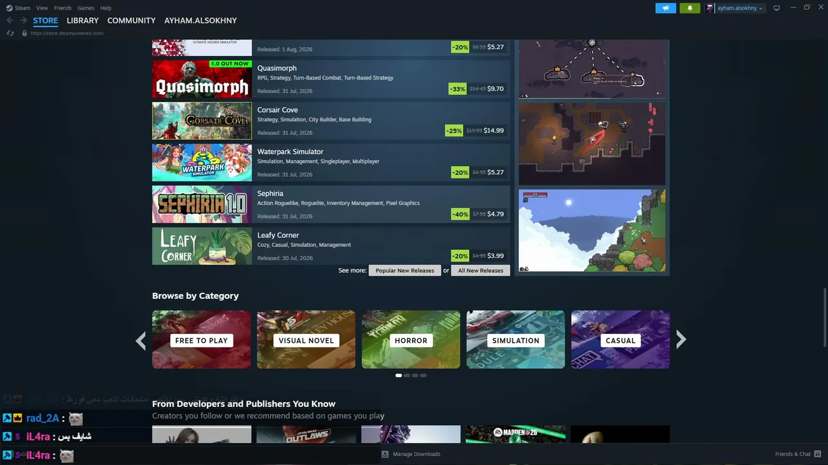View the dark dungeon gameplay screenshot
The height and width of the screenshot is (465, 828).
coord(592,144)
